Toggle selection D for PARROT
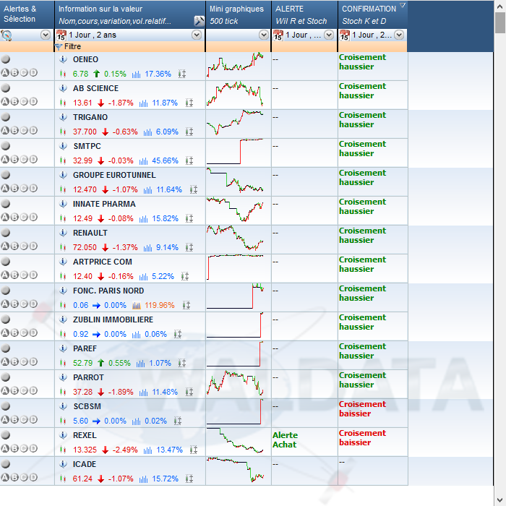 coord(33,390)
